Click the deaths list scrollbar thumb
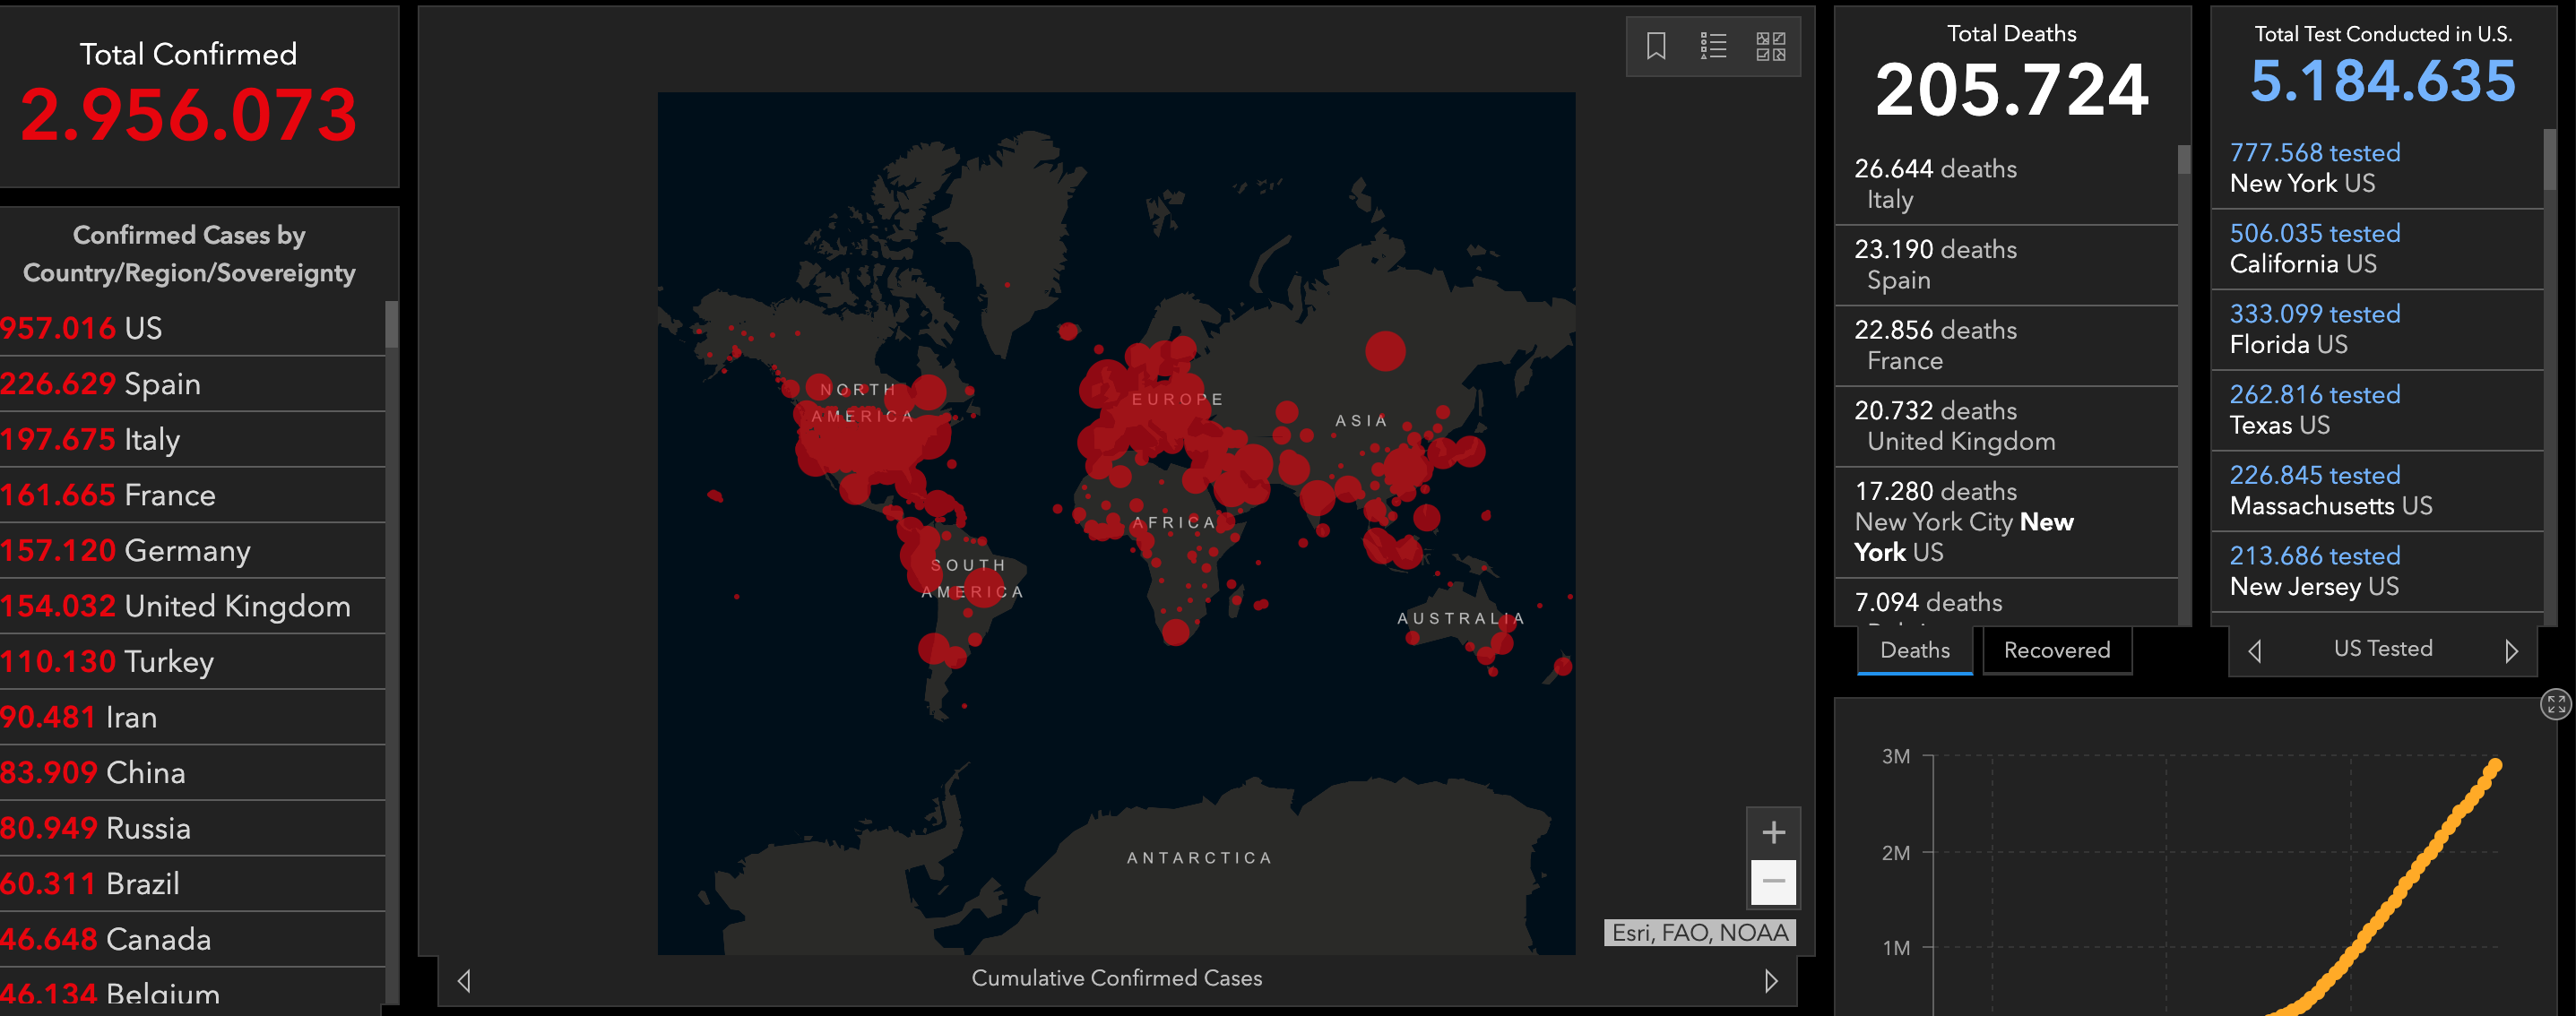 pyautogui.click(x=2184, y=160)
